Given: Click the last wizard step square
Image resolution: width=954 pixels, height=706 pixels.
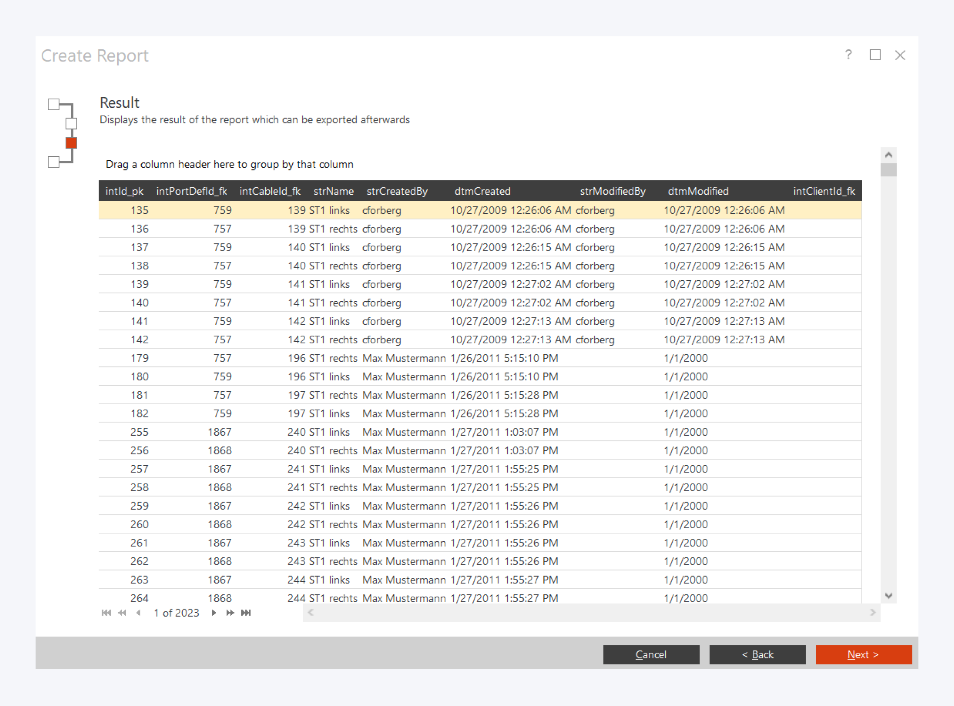Looking at the screenshot, I should click(54, 162).
